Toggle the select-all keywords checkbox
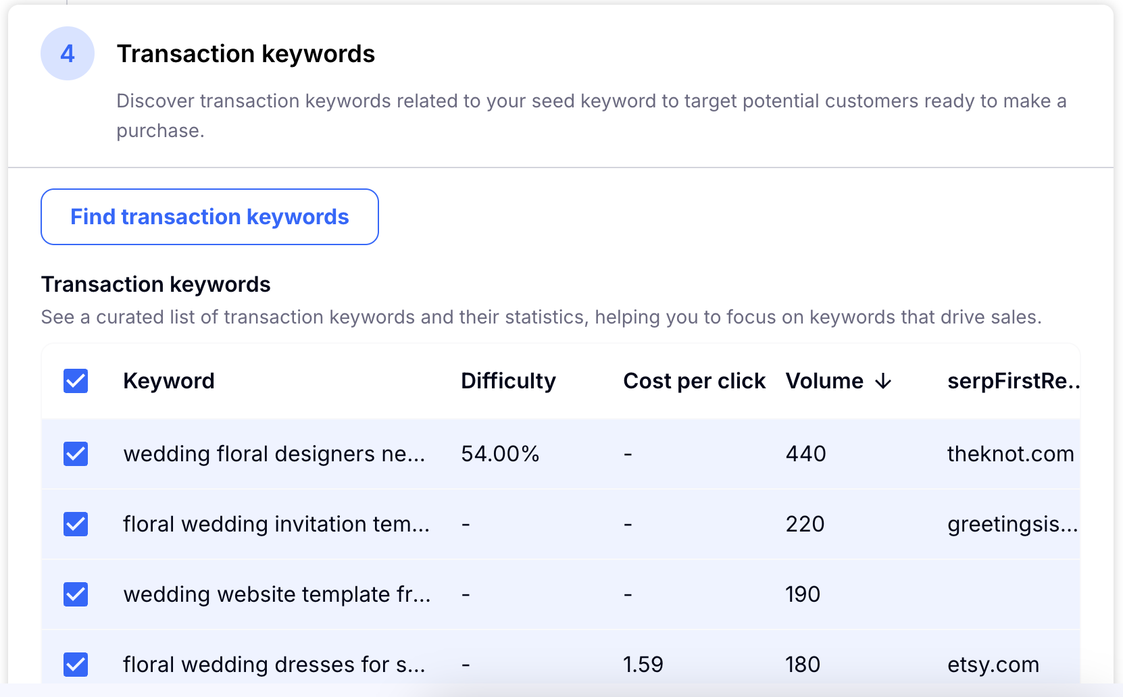This screenshot has height=697, width=1123. coord(76,381)
